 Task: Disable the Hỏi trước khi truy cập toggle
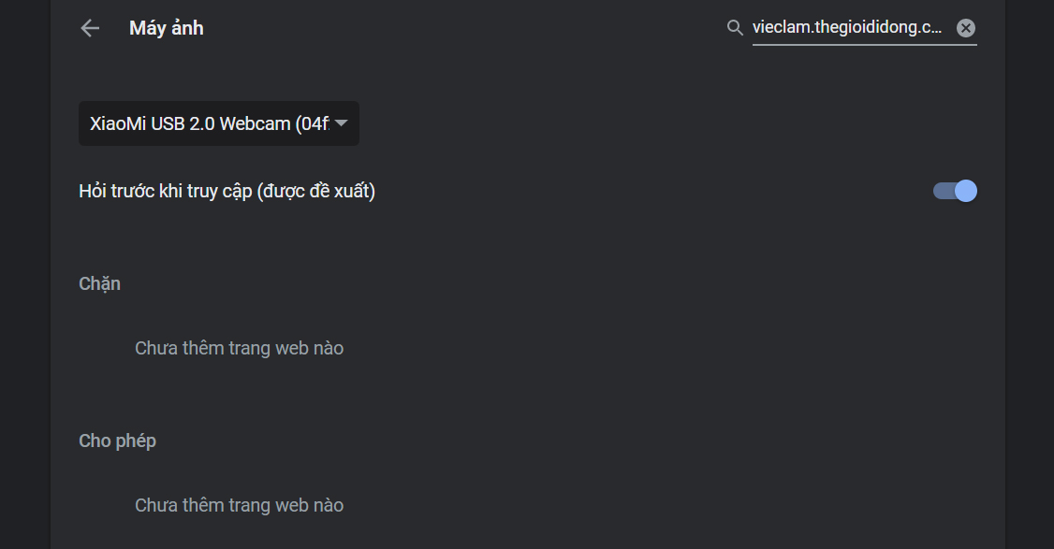point(955,191)
